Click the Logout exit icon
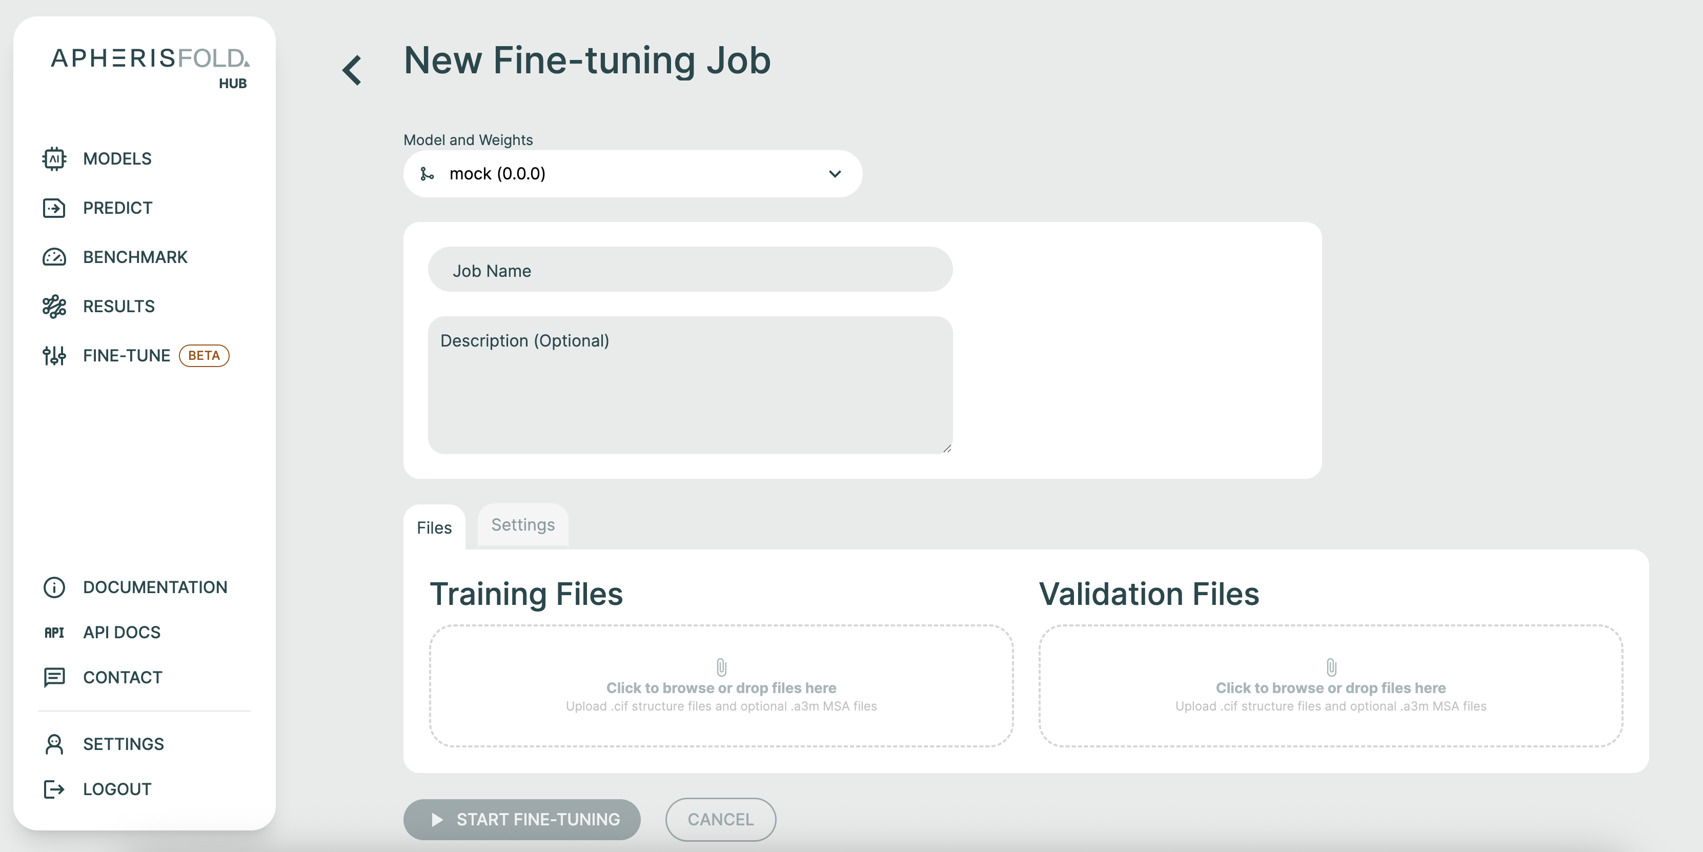 coord(54,789)
